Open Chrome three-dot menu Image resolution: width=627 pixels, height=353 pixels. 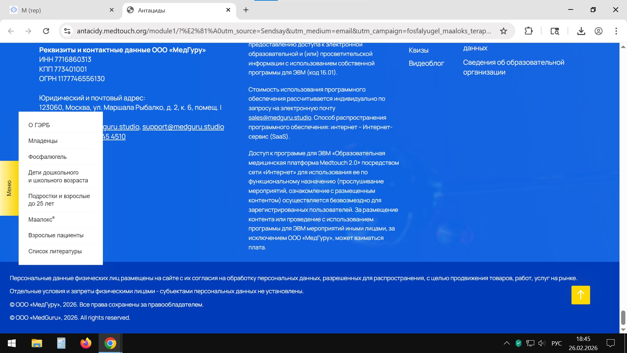[x=616, y=31]
